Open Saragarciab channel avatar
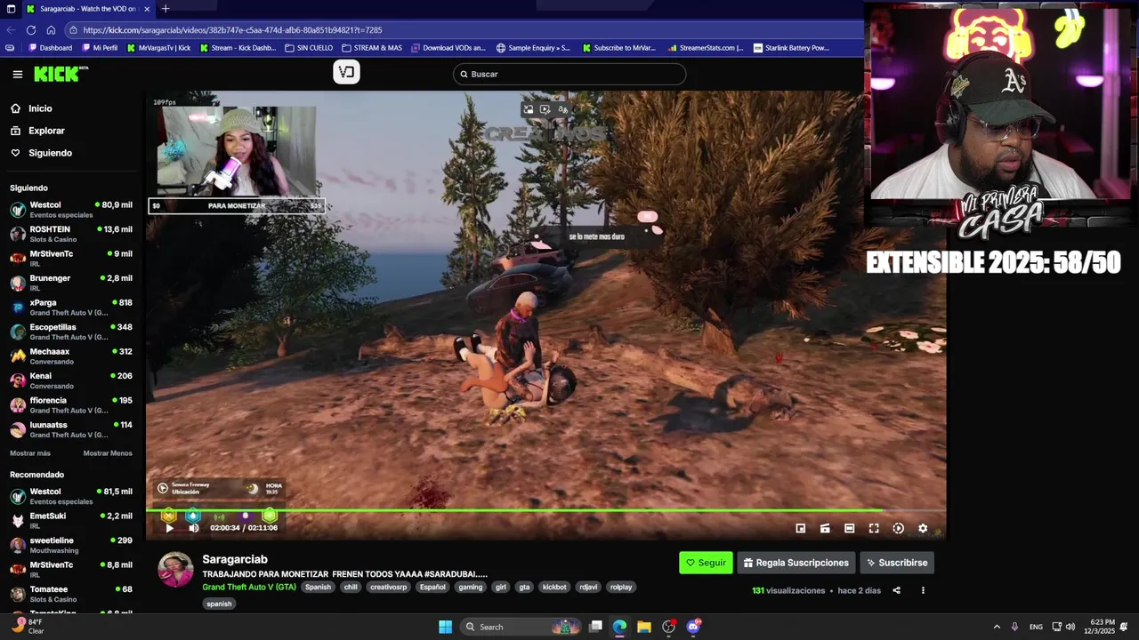Screen dimensions: 1139x640 pos(175,570)
